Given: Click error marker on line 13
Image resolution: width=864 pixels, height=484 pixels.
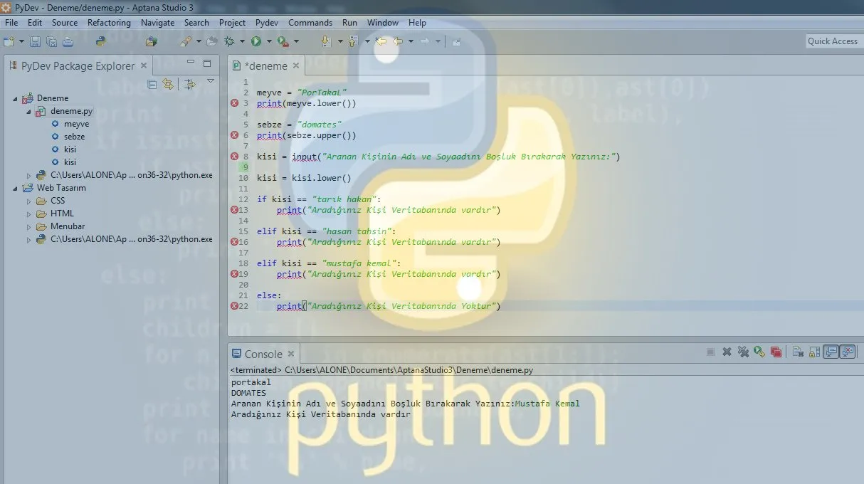Looking at the screenshot, I should point(234,210).
